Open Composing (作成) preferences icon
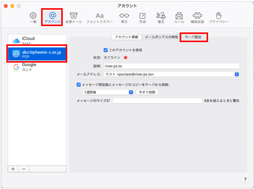This screenshot has height=189, width=254. click(143, 18)
